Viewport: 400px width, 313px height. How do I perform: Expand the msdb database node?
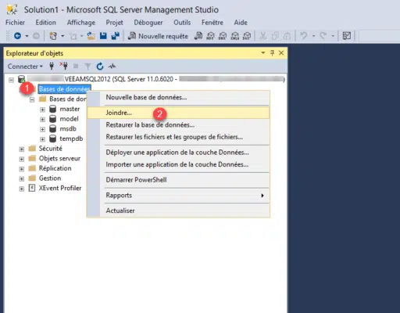tap(42, 129)
